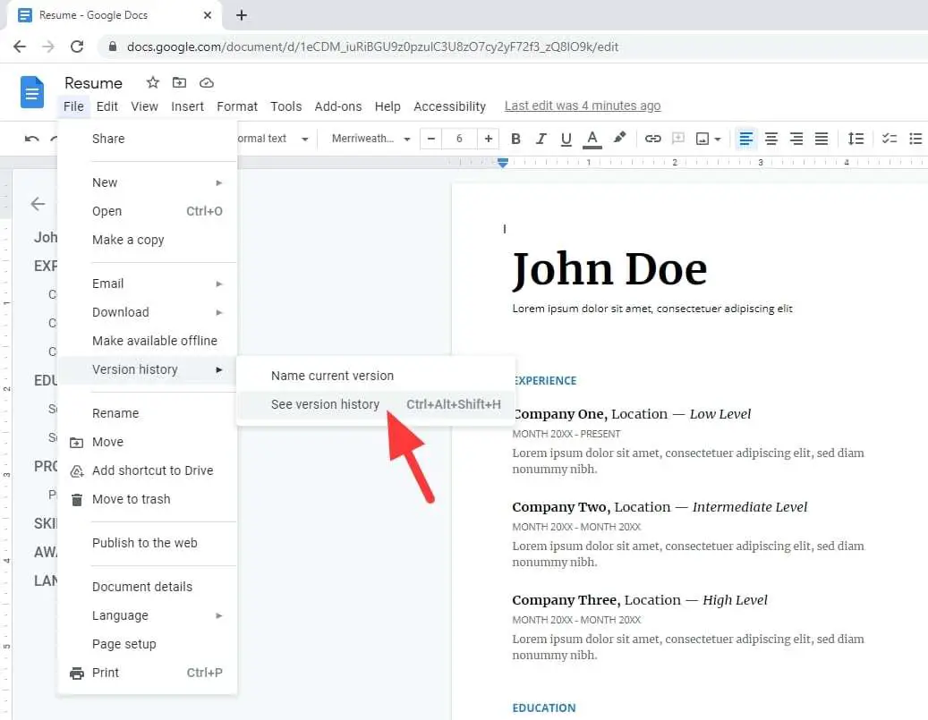Apply a bulleted list
The image size is (928, 720).
coord(915,139)
